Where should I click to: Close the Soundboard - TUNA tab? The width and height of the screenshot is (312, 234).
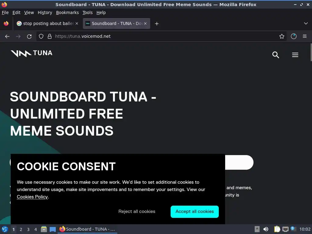[x=145, y=23]
